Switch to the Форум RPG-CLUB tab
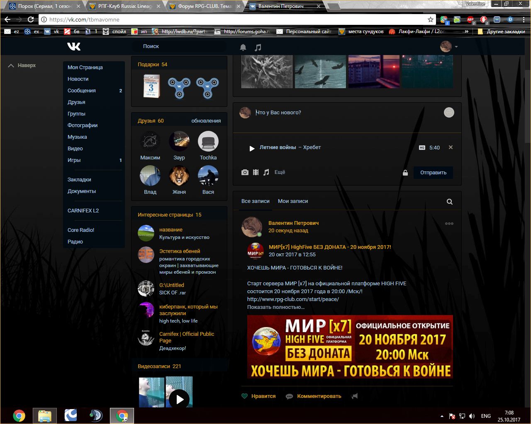The image size is (531, 424). [204, 6]
